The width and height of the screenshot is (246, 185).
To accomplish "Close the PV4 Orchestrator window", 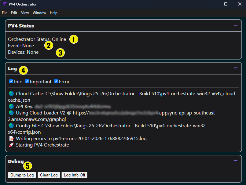I will coord(240,4).
